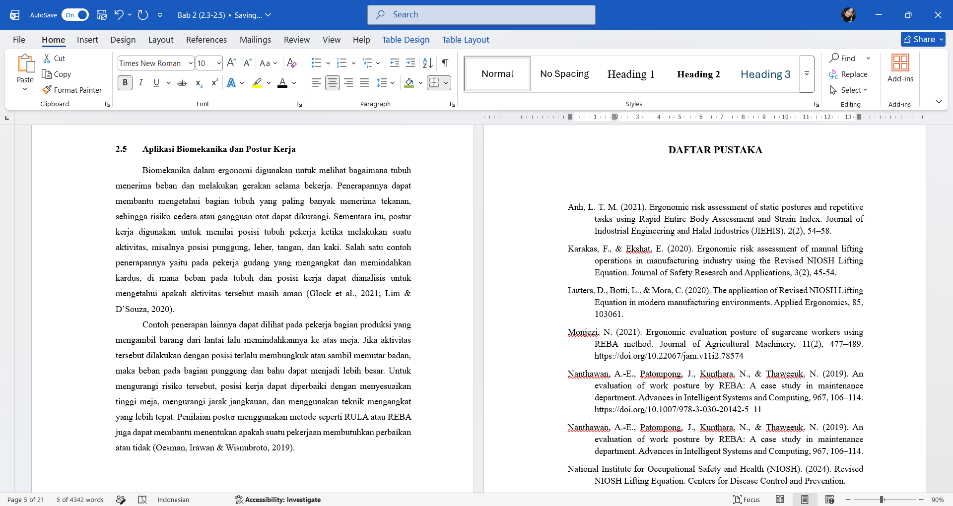The height and width of the screenshot is (506, 953).
Task: Justify the paragraph text
Action: 364,83
